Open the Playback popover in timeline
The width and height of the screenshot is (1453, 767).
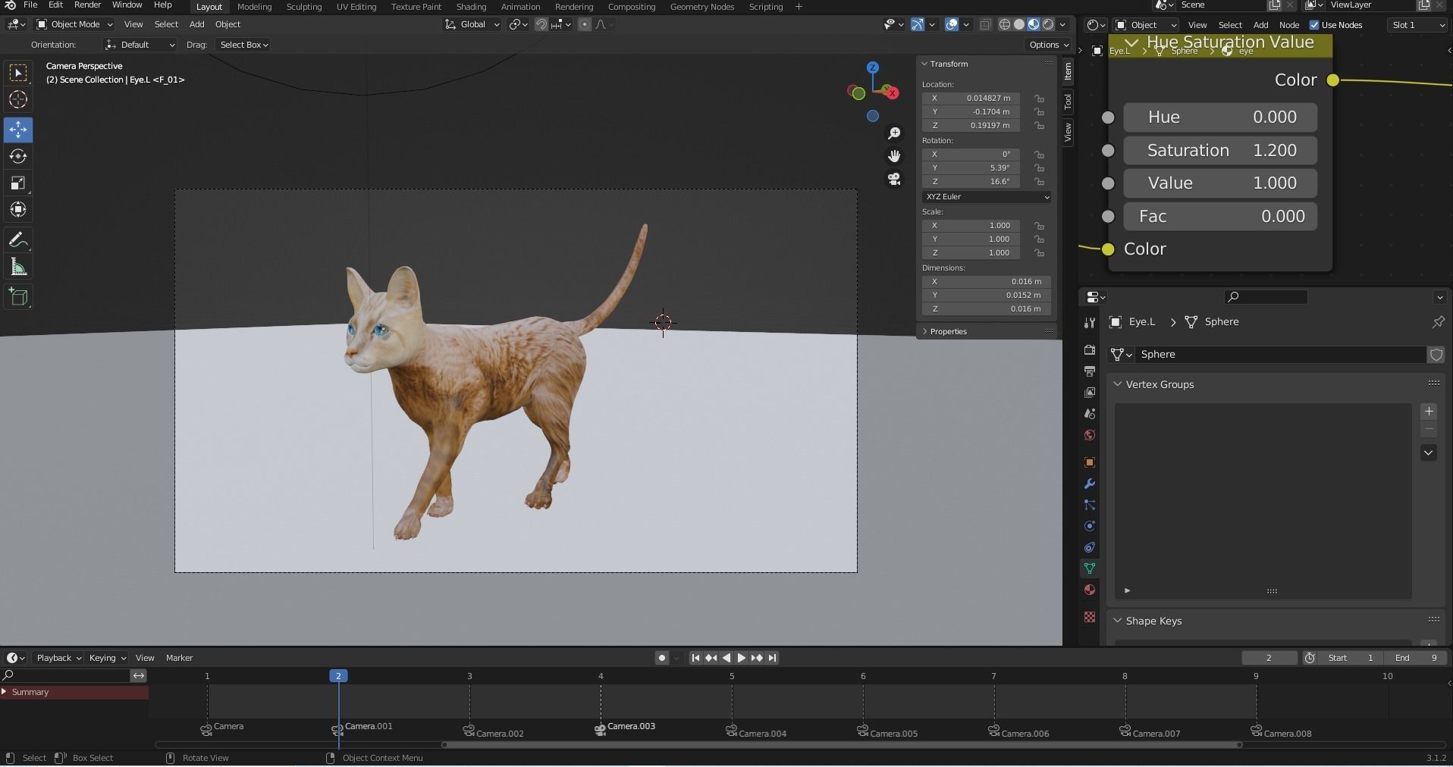tap(59, 658)
